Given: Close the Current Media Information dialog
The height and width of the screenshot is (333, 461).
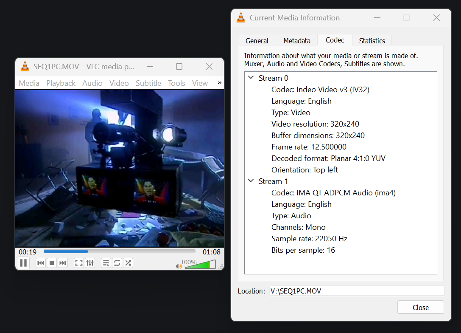Looking at the screenshot, I should (x=420, y=308).
